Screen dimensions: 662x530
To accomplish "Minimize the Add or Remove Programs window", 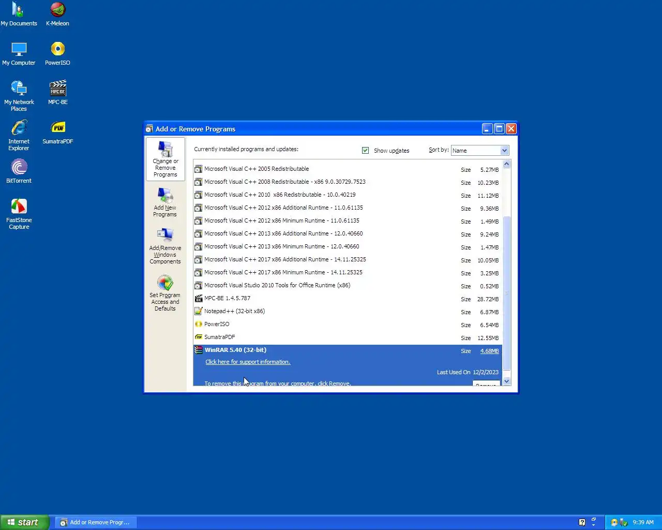I will tap(487, 129).
